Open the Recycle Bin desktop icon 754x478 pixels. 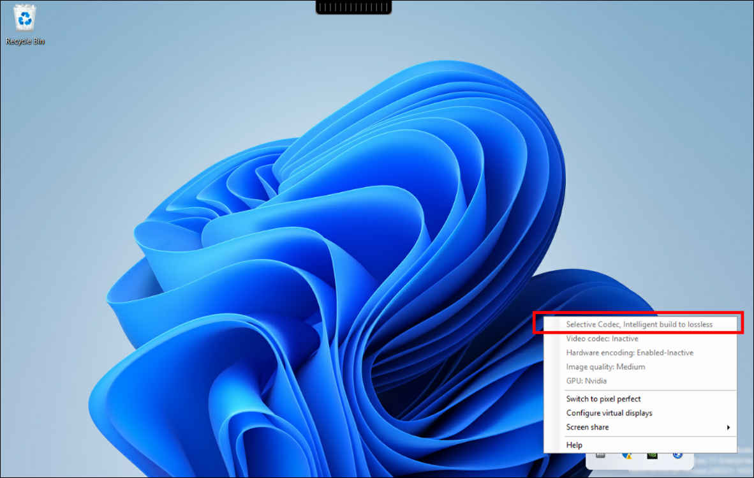click(x=24, y=25)
